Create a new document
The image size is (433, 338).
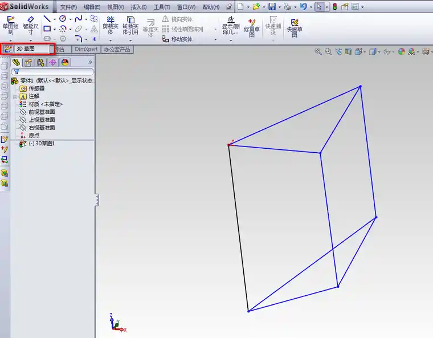(x=240, y=7)
